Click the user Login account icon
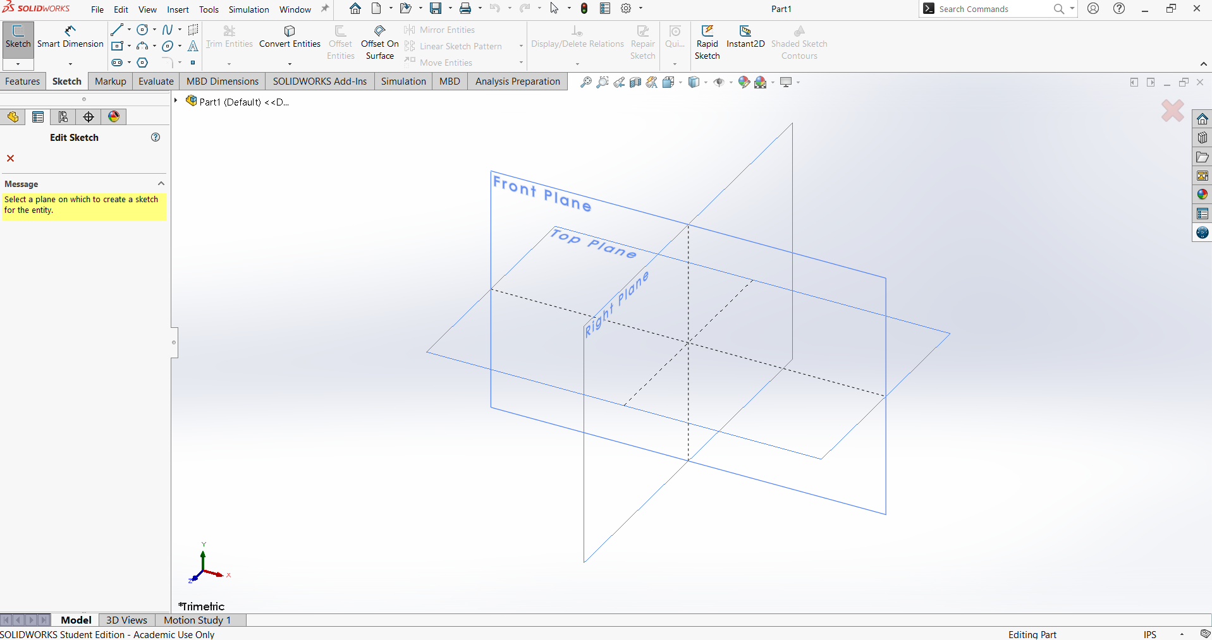This screenshot has width=1212, height=640. (x=1093, y=8)
